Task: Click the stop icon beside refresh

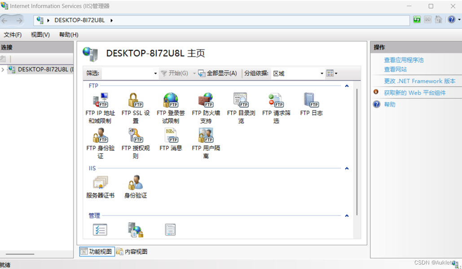Action: pyautogui.click(x=427, y=20)
